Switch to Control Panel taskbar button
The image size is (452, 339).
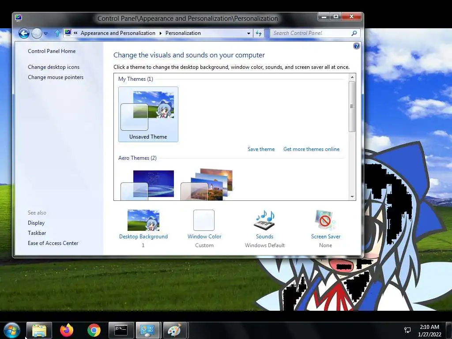(x=147, y=330)
